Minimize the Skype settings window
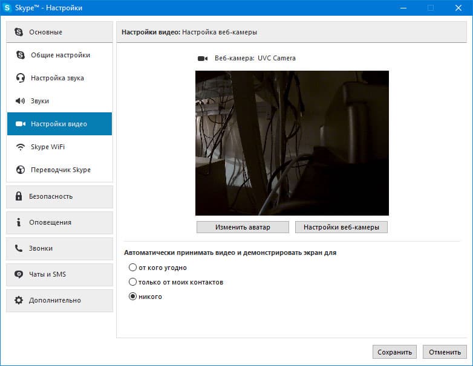Viewport: 473px width, 366px height. [403, 8]
